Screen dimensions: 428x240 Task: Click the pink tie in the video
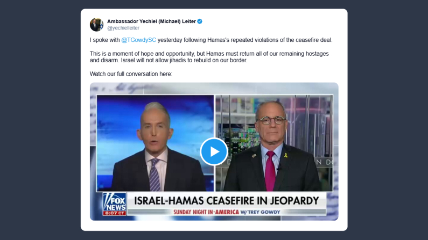270,171
